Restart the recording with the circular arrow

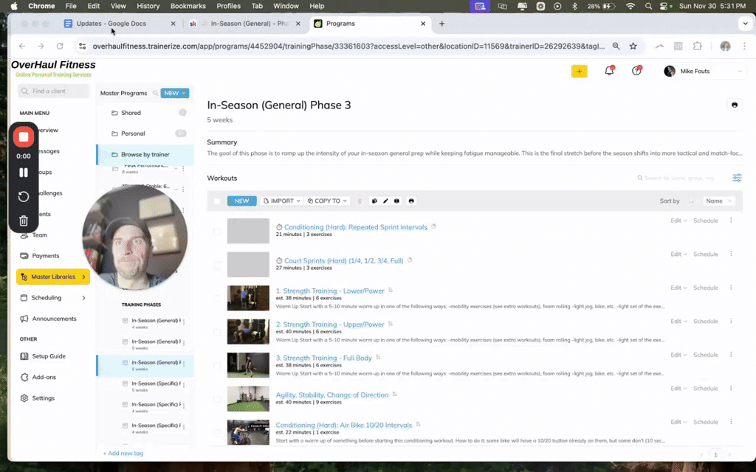23,196
